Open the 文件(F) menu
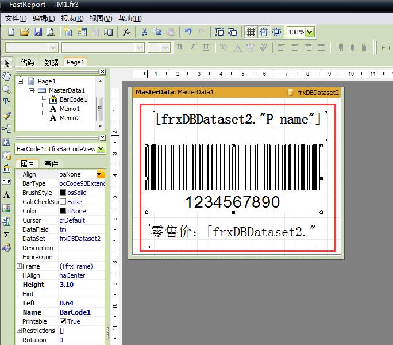Viewport: 393px width, 345px height. [x=16, y=18]
